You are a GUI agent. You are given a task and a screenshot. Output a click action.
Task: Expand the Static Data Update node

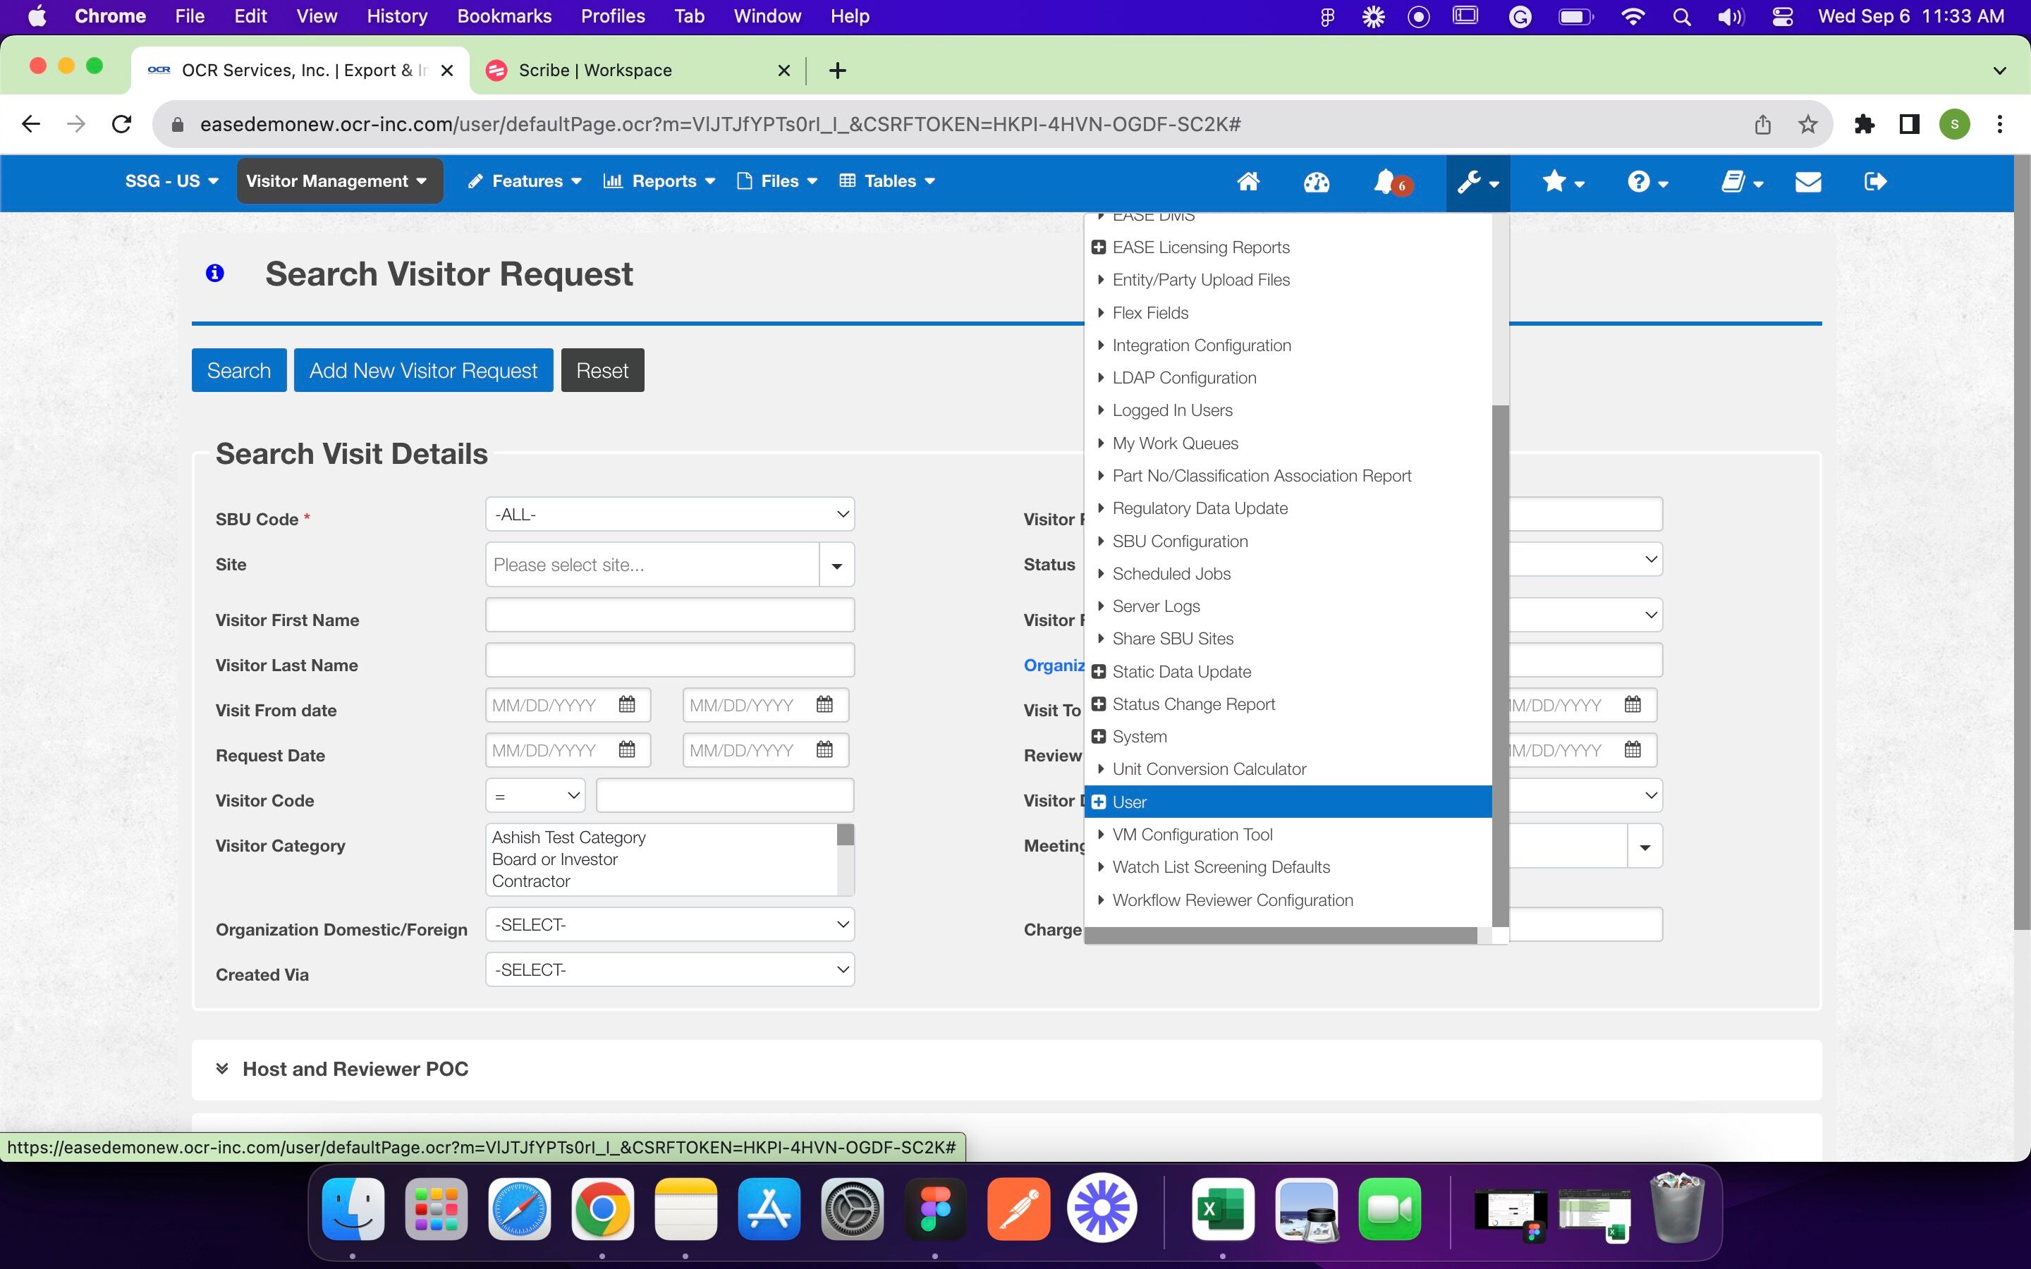1099,671
